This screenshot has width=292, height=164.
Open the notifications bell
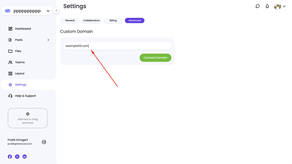tap(267, 6)
